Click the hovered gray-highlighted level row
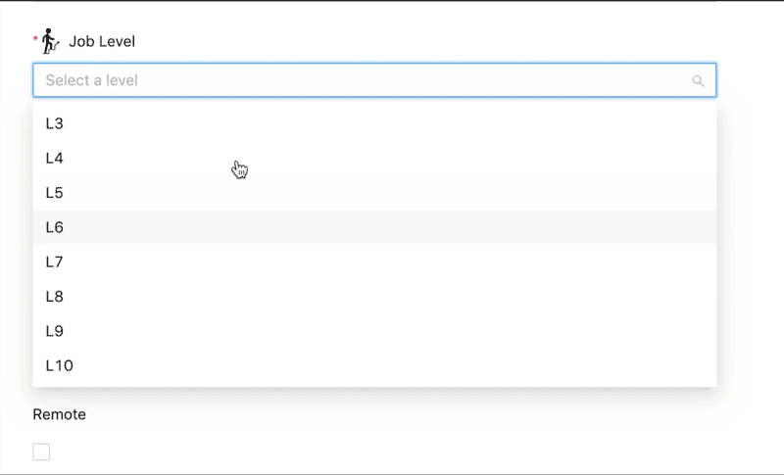784x475 pixels. click(x=374, y=227)
